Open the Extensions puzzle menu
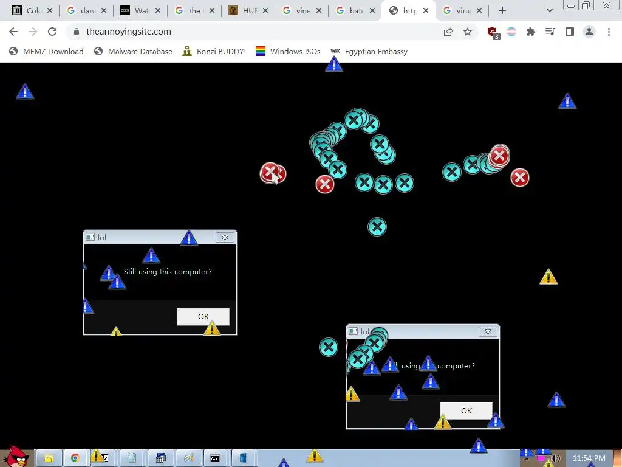Image resolution: width=622 pixels, height=467 pixels. (x=531, y=32)
